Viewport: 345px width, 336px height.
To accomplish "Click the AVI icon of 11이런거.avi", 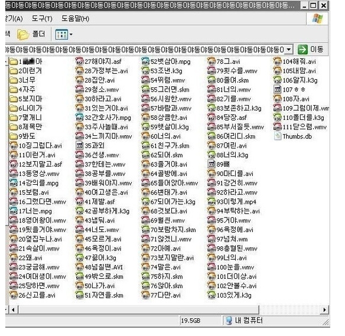I will coord(14,155).
